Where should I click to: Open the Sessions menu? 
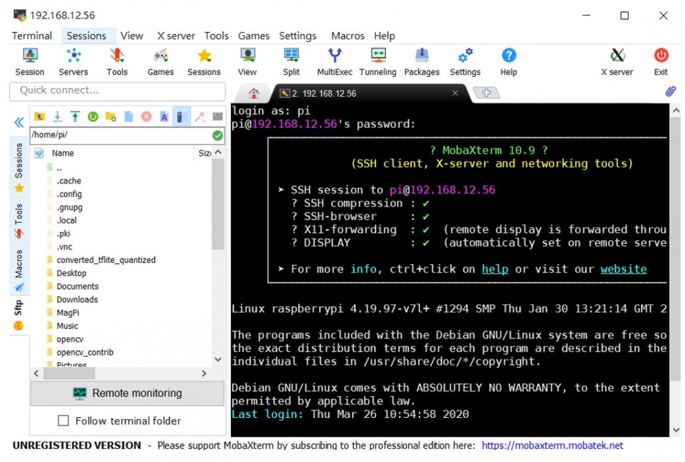(87, 35)
